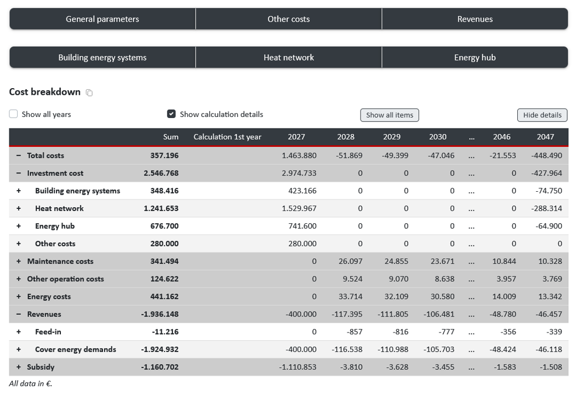Expand the Energy costs row
The width and height of the screenshot is (576, 399).
click(x=18, y=296)
